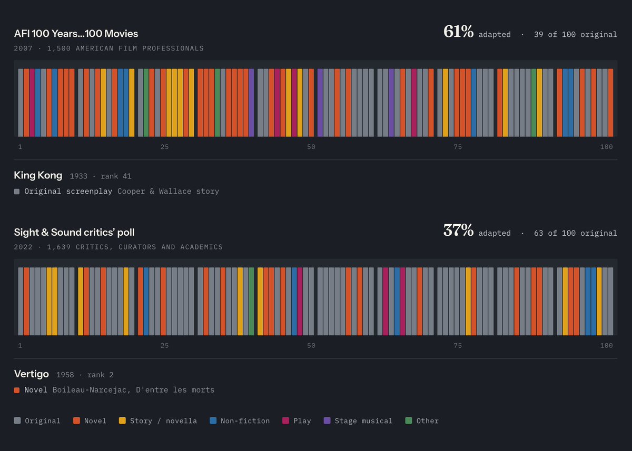Click the '39 of 100 original' text

575,34
